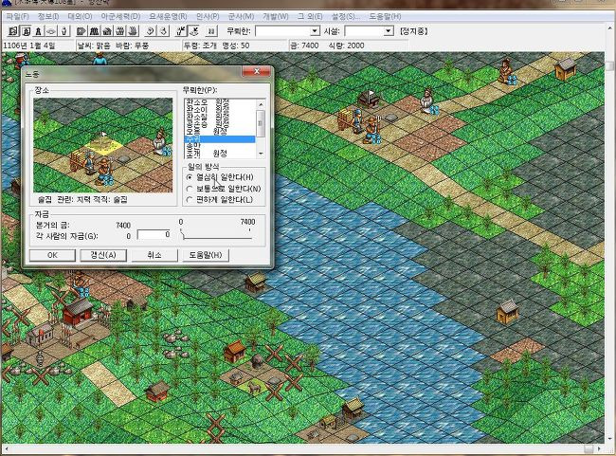Click the fence gate toolbar icon
The width and height of the screenshot is (616, 456).
(x=120, y=30)
